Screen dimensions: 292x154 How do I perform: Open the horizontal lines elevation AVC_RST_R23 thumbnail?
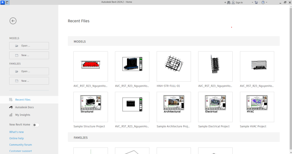[x=257, y=66]
